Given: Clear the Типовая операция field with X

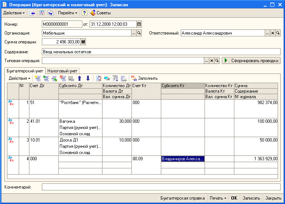Looking at the screenshot, I should (x=212, y=61).
